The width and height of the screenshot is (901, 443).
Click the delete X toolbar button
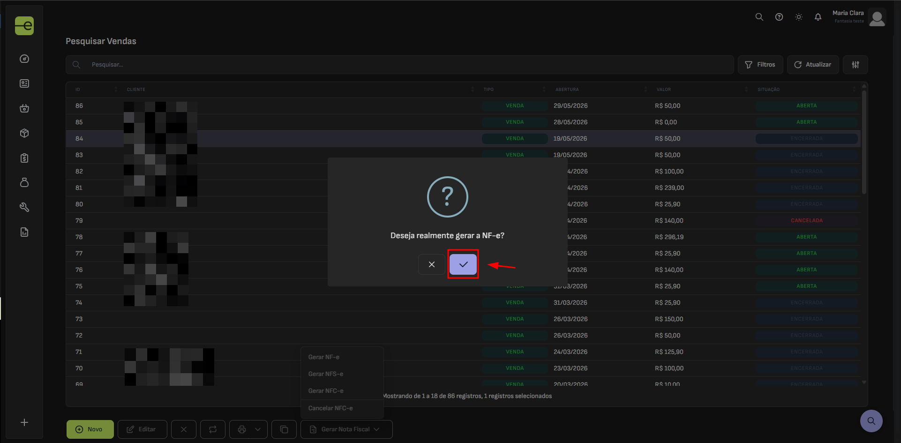coord(183,429)
